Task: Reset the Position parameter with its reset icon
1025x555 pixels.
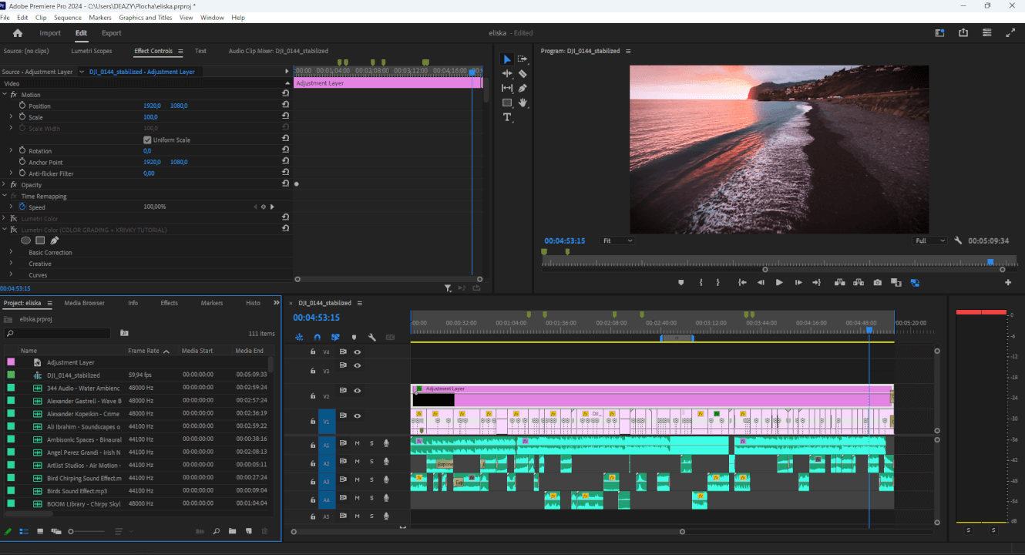Action: click(285, 105)
